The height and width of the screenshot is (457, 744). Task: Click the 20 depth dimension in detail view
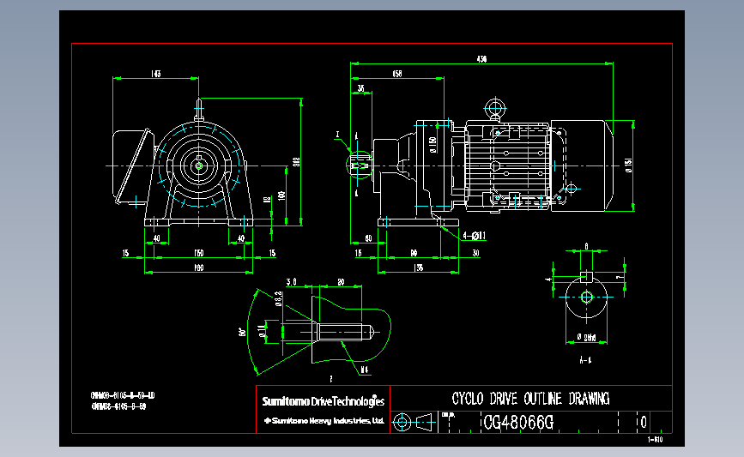coord(341,282)
